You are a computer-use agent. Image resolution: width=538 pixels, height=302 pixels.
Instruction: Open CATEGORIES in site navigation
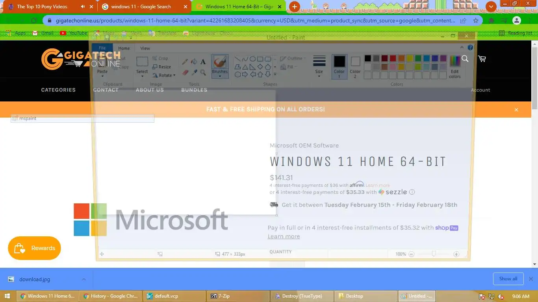(x=58, y=90)
